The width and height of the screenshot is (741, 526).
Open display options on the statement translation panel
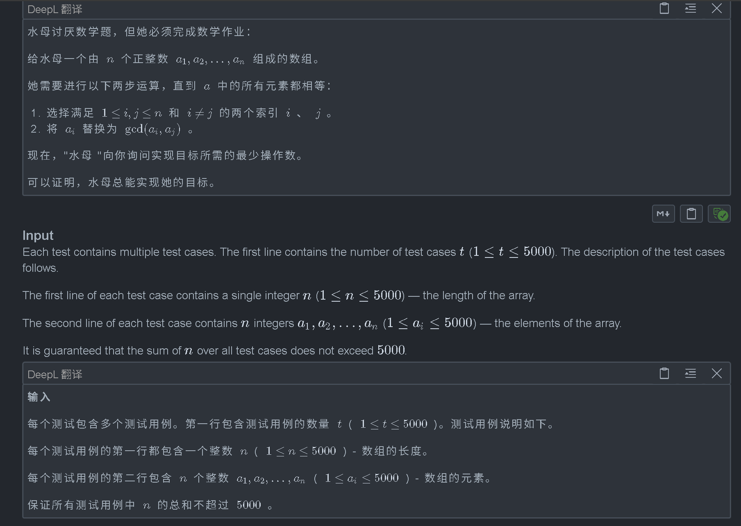690,8
